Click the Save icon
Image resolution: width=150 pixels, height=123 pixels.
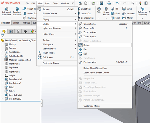coord(101,3)
